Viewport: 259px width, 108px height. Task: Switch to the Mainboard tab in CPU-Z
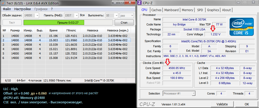pos(171,10)
